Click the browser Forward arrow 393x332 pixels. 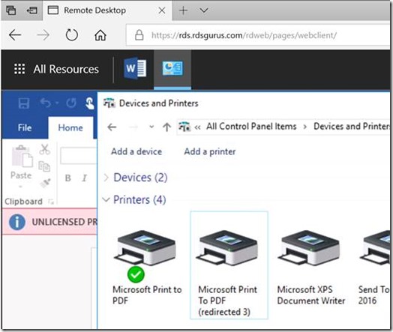click(x=43, y=35)
